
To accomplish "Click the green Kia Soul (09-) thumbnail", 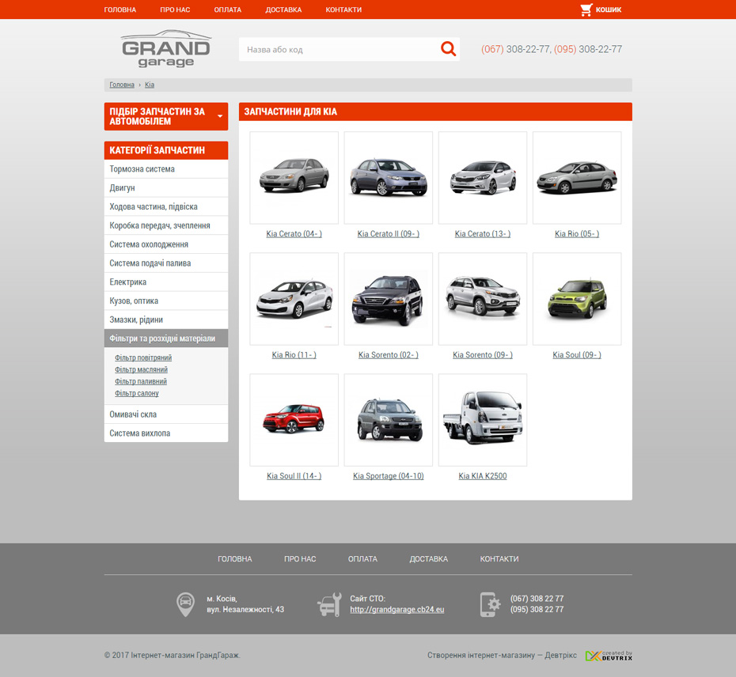I will pos(578,299).
